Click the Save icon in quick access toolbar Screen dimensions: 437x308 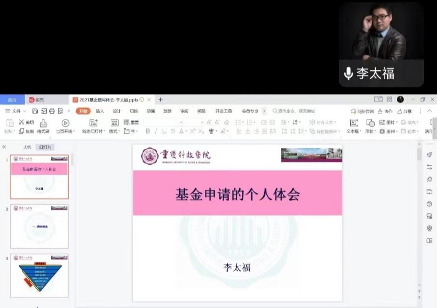coord(35,111)
